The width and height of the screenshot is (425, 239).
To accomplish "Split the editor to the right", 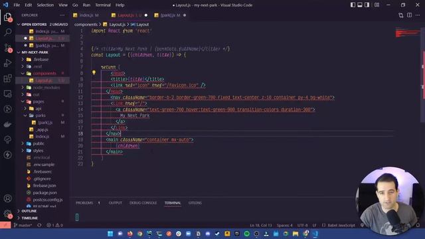I will pyautogui.click(x=409, y=15).
